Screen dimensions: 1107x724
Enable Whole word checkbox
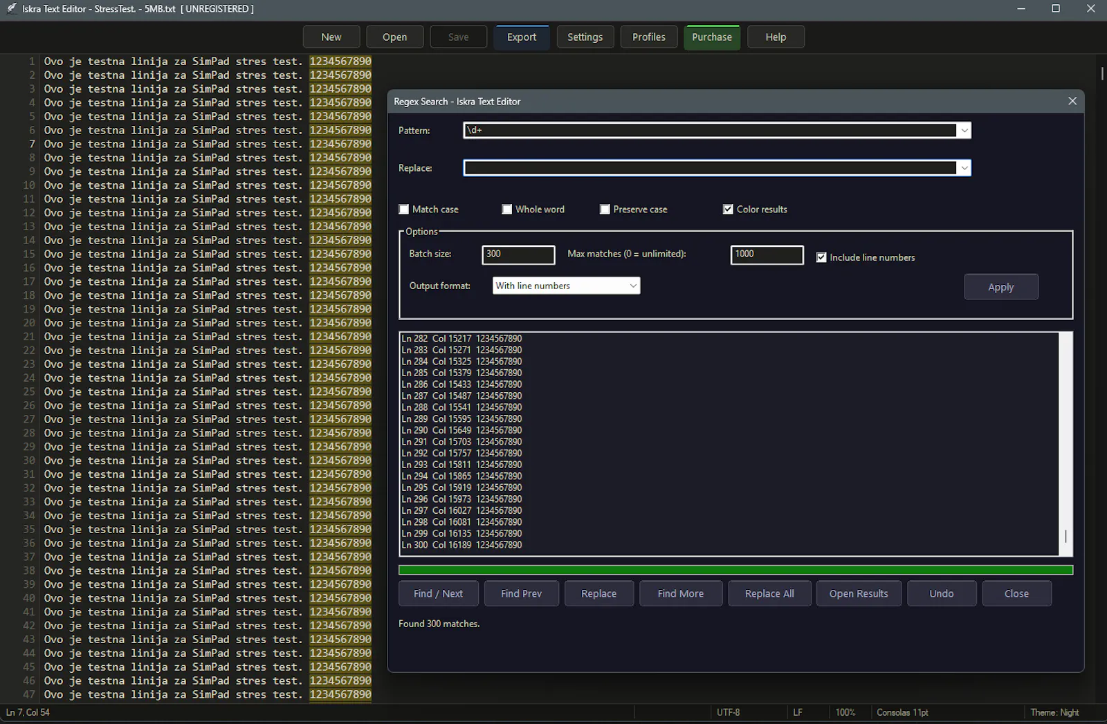point(507,210)
